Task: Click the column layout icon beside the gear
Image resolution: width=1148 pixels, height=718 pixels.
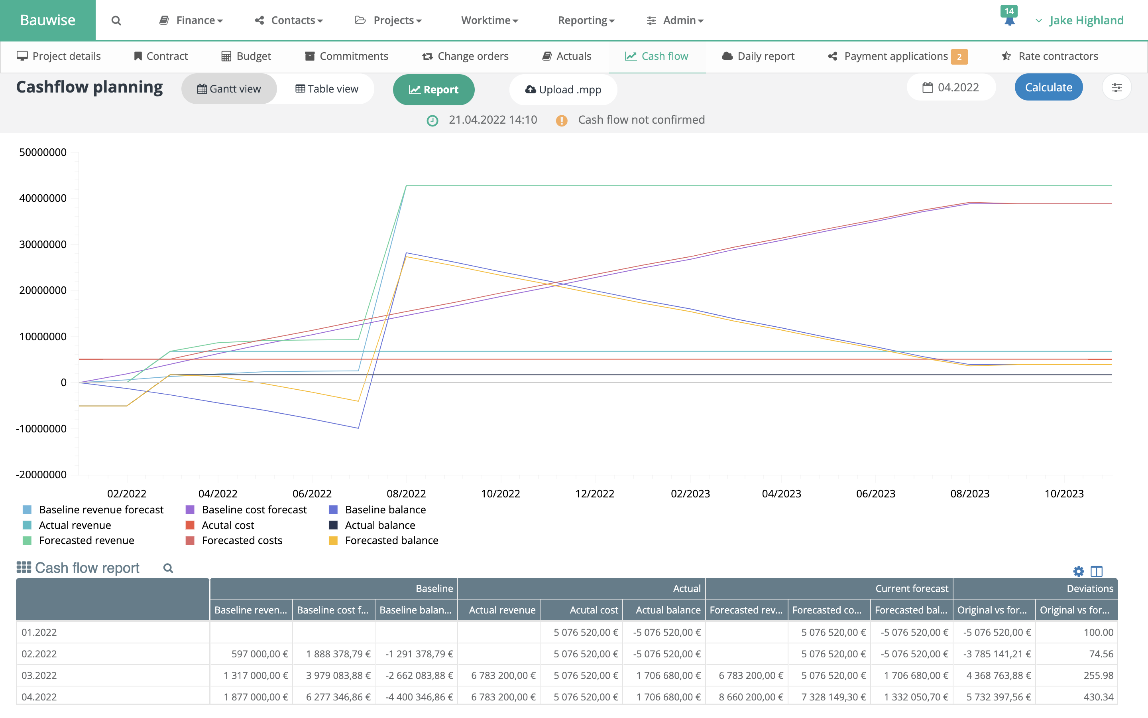Action: [x=1096, y=571]
